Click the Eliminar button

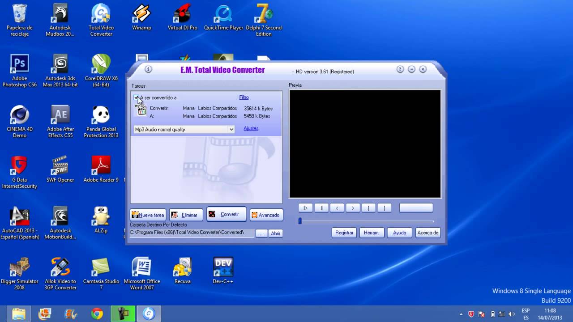pos(186,215)
